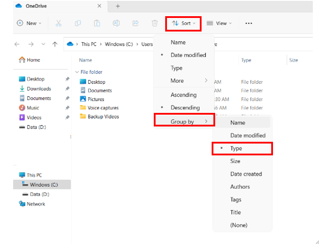This screenshot has height=249, width=319.
Task: Open the View dropdown menu
Action: click(x=219, y=23)
